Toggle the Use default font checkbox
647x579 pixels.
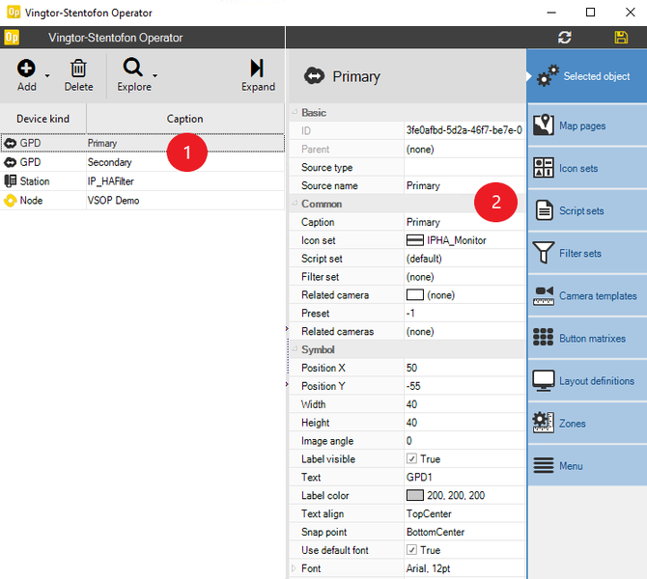click(412, 550)
